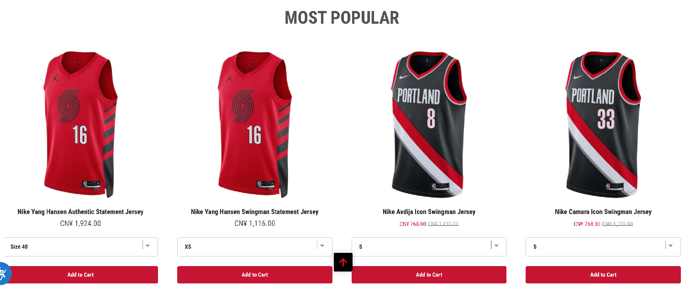
Task: Click the CN¥ 1,924.00 price text
Action: tap(80, 224)
